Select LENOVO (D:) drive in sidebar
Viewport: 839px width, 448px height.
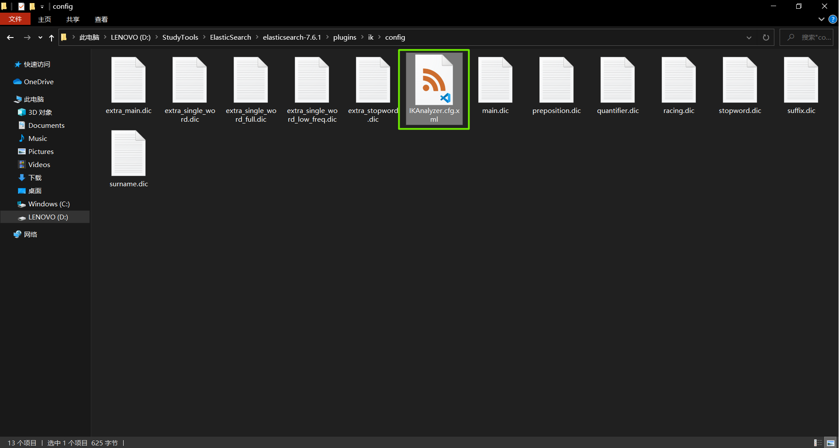[45, 217]
